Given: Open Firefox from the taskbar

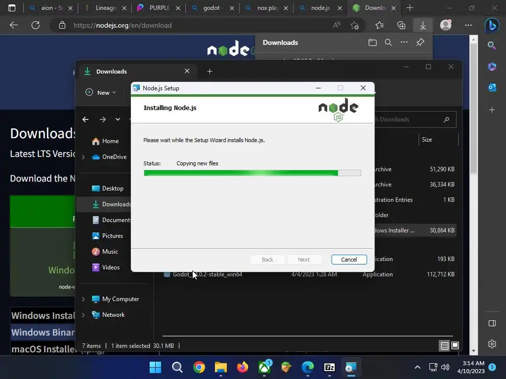Looking at the screenshot, I should (x=242, y=367).
